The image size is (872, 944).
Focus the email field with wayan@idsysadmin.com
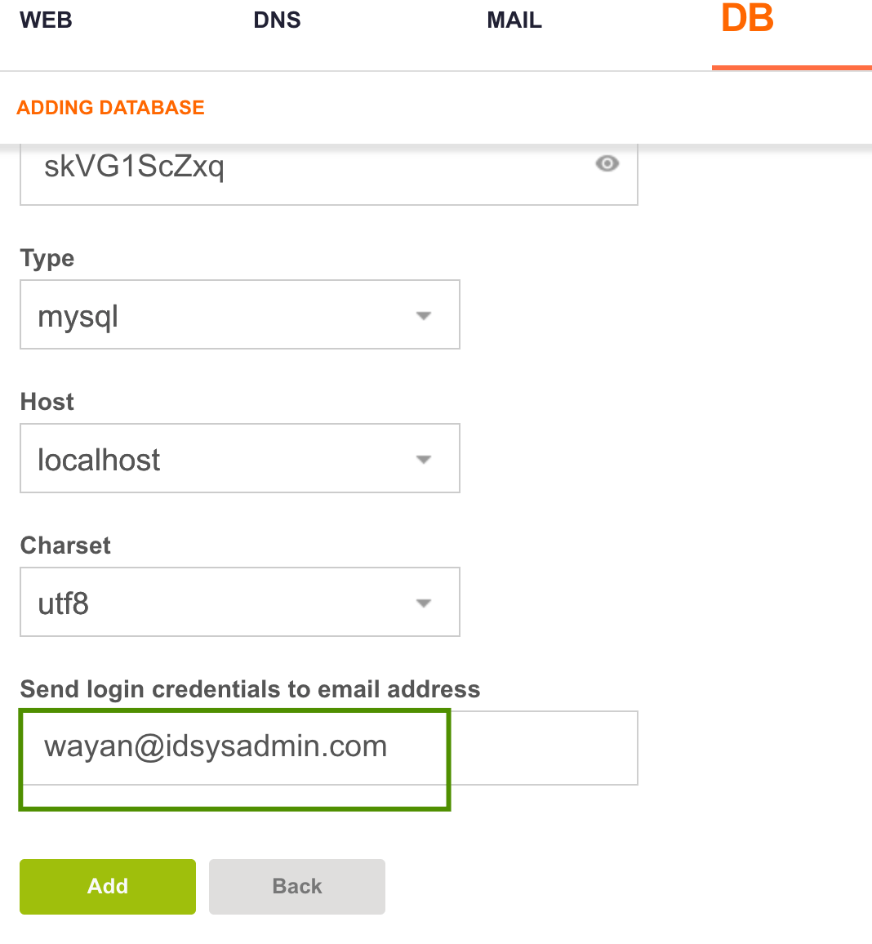click(x=328, y=748)
